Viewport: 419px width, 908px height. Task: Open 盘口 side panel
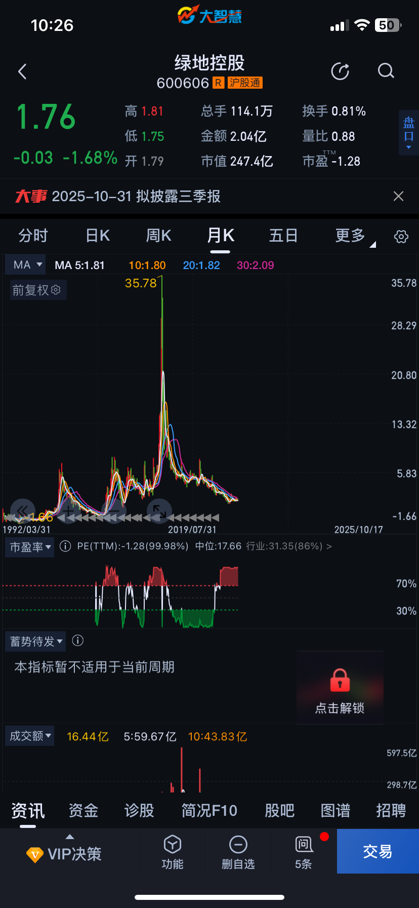tap(409, 132)
